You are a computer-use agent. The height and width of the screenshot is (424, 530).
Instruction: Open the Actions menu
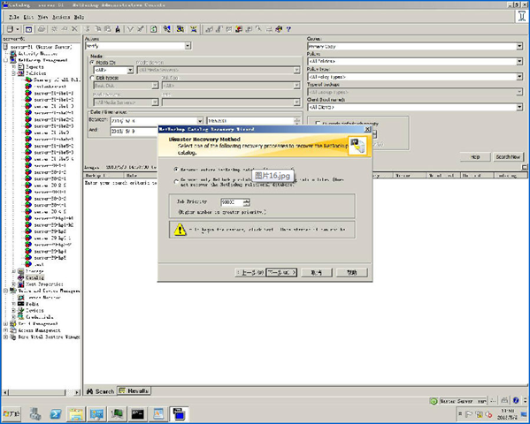[61, 17]
